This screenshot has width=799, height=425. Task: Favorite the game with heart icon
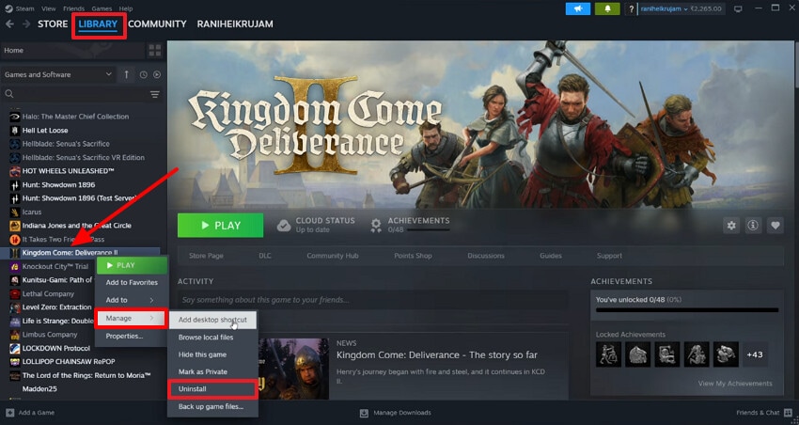(x=775, y=226)
